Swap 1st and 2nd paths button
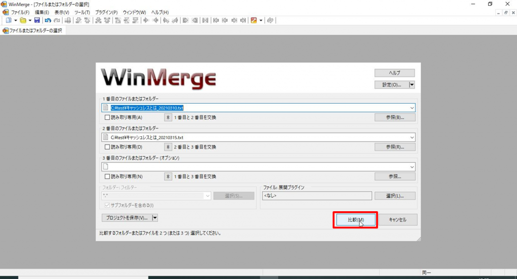 coord(168,117)
